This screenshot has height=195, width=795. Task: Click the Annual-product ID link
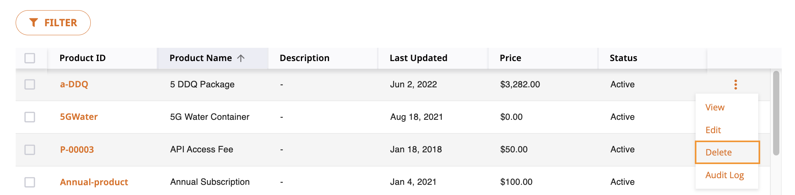coord(94,182)
